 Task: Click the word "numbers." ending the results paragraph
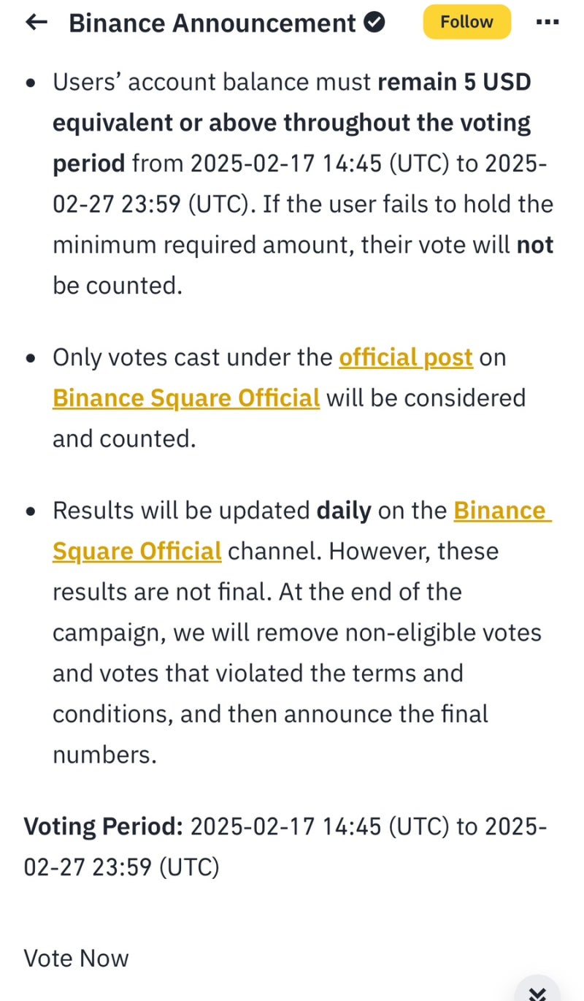(104, 755)
